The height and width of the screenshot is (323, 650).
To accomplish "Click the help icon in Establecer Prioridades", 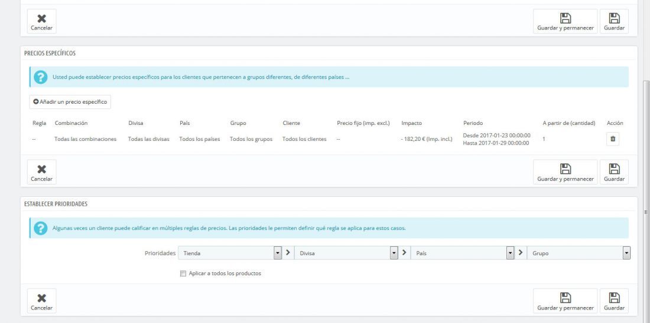I will click(41, 228).
